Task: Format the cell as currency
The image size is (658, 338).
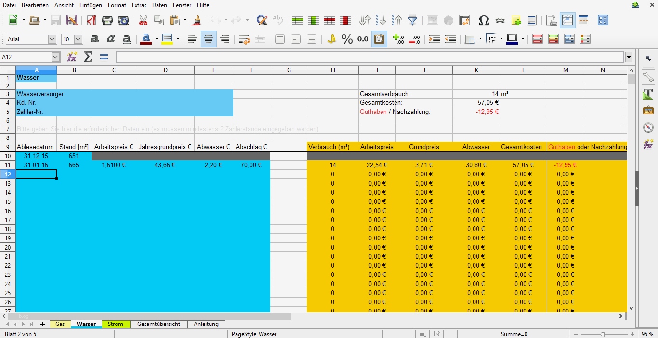Action: click(331, 39)
